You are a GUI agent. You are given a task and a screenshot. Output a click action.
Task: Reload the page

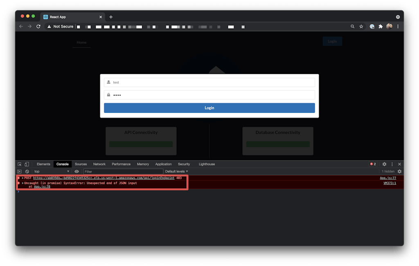(x=38, y=27)
